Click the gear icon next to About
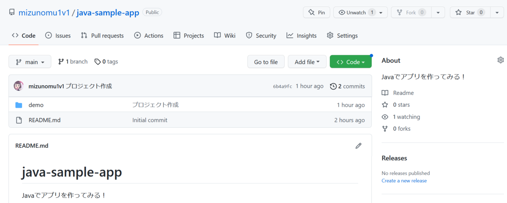The image size is (507, 203). click(x=501, y=60)
